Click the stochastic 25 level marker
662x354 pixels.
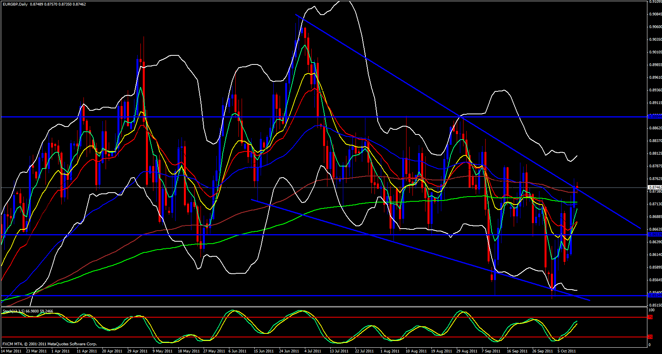pos(650,337)
